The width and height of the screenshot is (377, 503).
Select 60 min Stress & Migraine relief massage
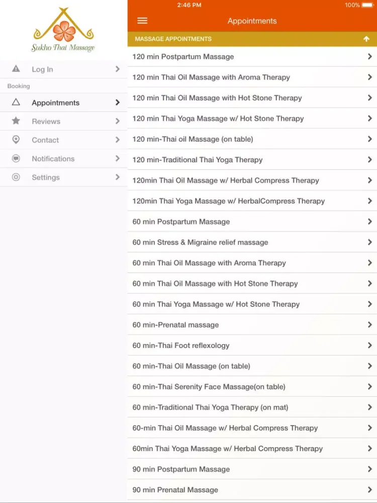(x=252, y=242)
